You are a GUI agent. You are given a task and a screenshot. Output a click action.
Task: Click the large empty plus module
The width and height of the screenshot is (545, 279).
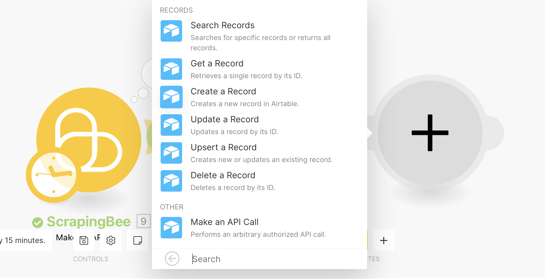(430, 133)
